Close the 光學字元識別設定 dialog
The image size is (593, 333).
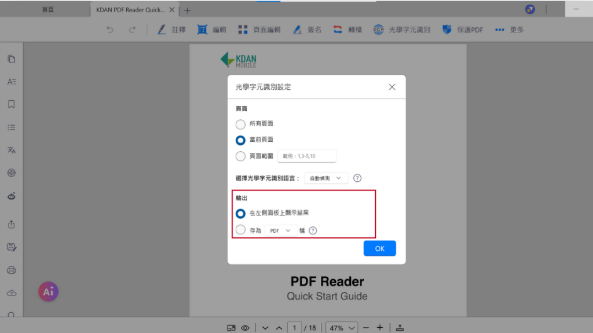pos(392,87)
